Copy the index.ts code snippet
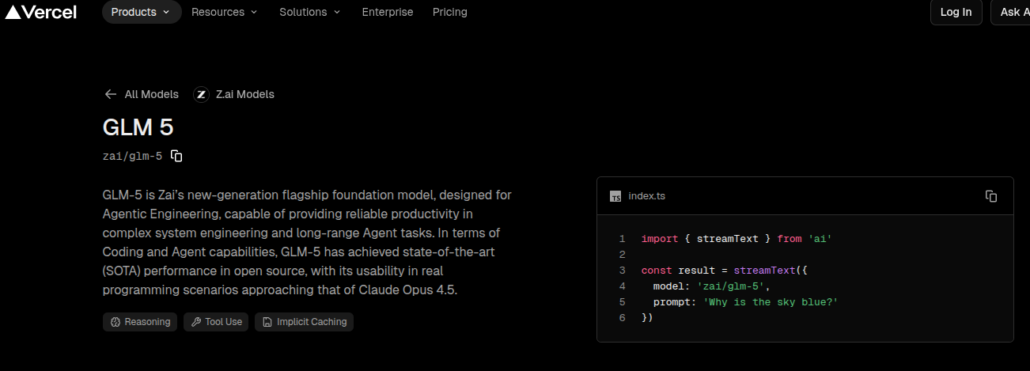This screenshot has width=1030, height=371. 990,196
